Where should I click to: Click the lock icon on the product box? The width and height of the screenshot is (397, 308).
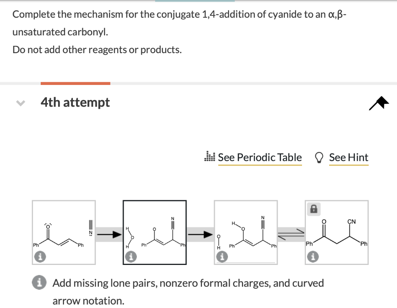pos(314,209)
